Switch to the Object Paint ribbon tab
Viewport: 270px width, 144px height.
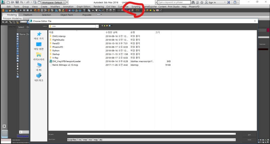pyautogui.click(x=66, y=15)
